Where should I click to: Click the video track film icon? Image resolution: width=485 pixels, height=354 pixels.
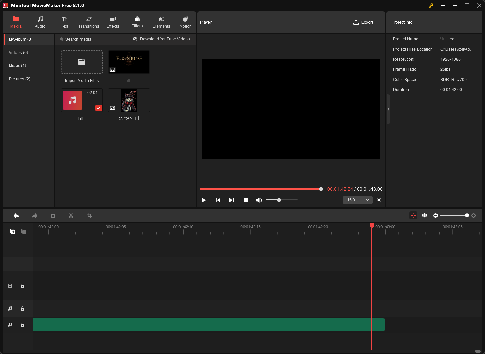(x=10, y=286)
